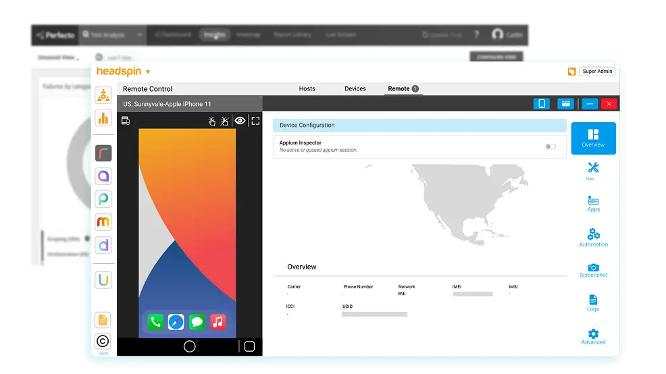Open the Advanced settings gear
Screen dimensions: 666x374
click(593, 337)
